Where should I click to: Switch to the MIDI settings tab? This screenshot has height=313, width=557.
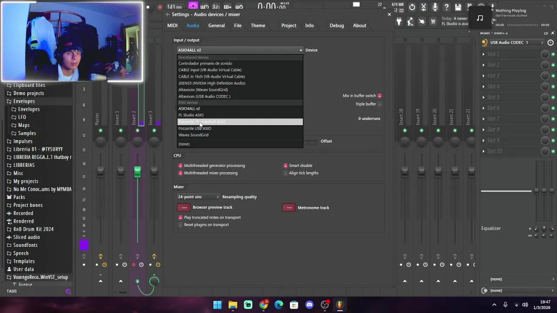172,26
